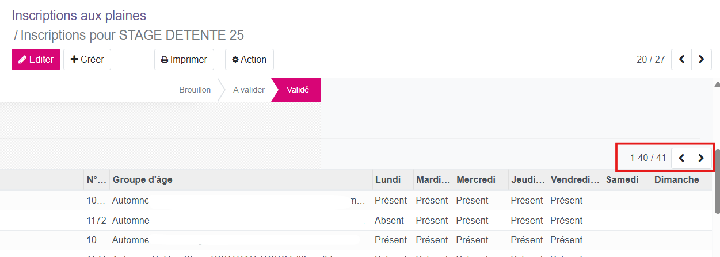This screenshot has width=720, height=257.
Task: Select the A valider status stage
Action: point(249,90)
